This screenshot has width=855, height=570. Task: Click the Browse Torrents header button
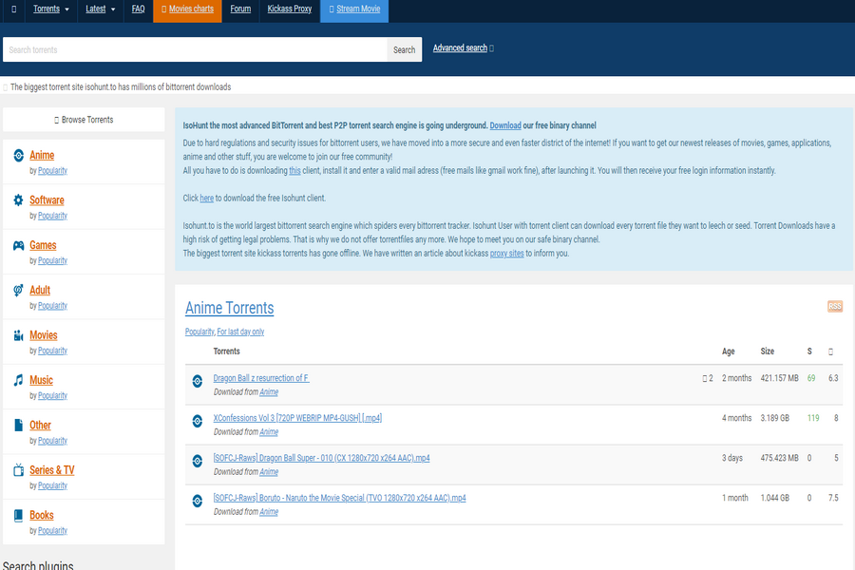[x=84, y=120]
